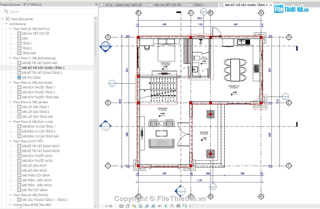Open Temporary Hide/Isolate glasses icon
This screenshot has width=320, height=209.
click(x=159, y=206)
